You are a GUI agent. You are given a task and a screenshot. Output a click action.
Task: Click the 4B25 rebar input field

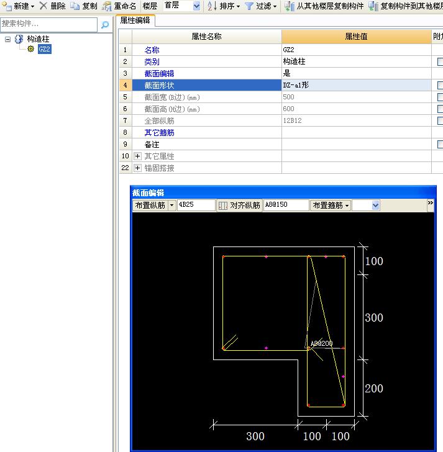pyautogui.click(x=196, y=205)
